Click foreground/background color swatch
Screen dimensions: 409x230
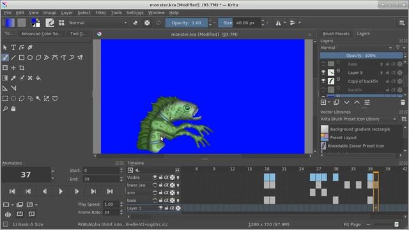[x=36, y=23]
